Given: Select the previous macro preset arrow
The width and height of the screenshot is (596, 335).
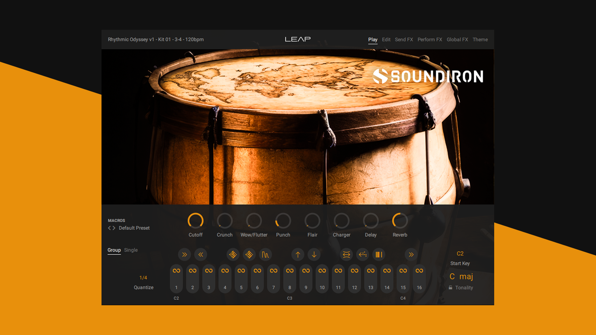Looking at the screenshot, I should (109, 228).
